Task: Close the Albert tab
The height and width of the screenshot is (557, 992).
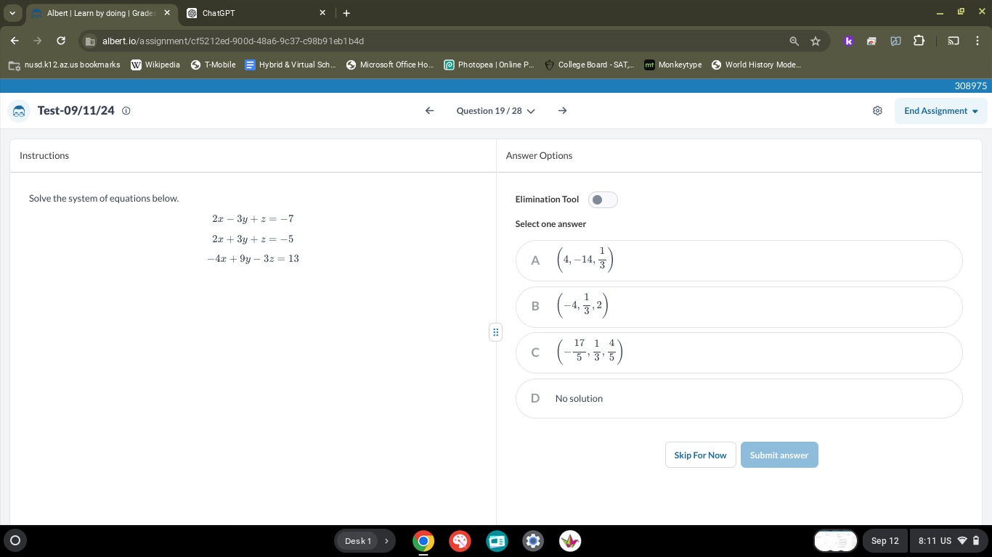Action: pos(167,13)
